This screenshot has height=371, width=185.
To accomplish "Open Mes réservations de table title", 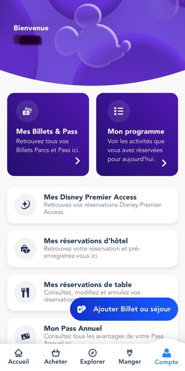I will 88,284.
